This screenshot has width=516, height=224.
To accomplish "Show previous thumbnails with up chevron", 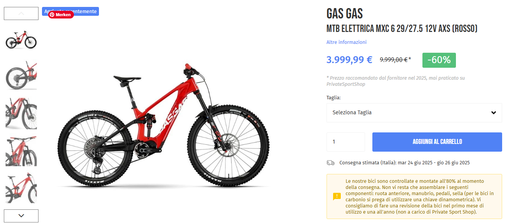I will (x=21, y=13).
